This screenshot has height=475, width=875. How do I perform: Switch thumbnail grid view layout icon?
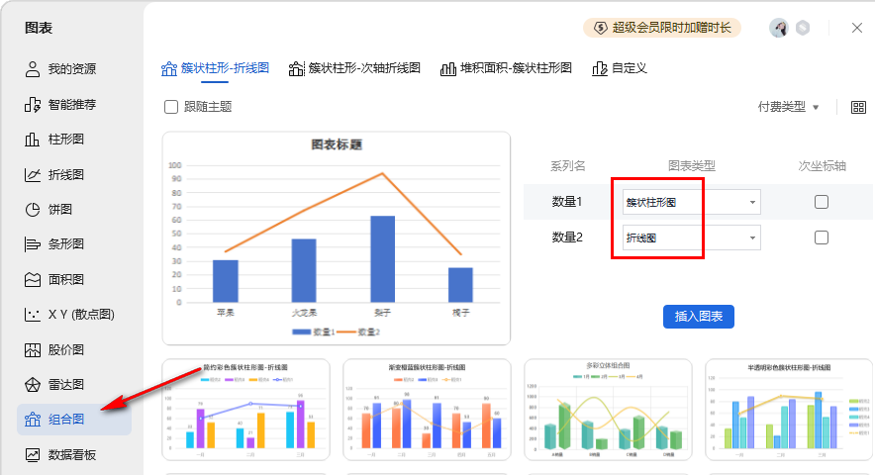tap(858, 107)
